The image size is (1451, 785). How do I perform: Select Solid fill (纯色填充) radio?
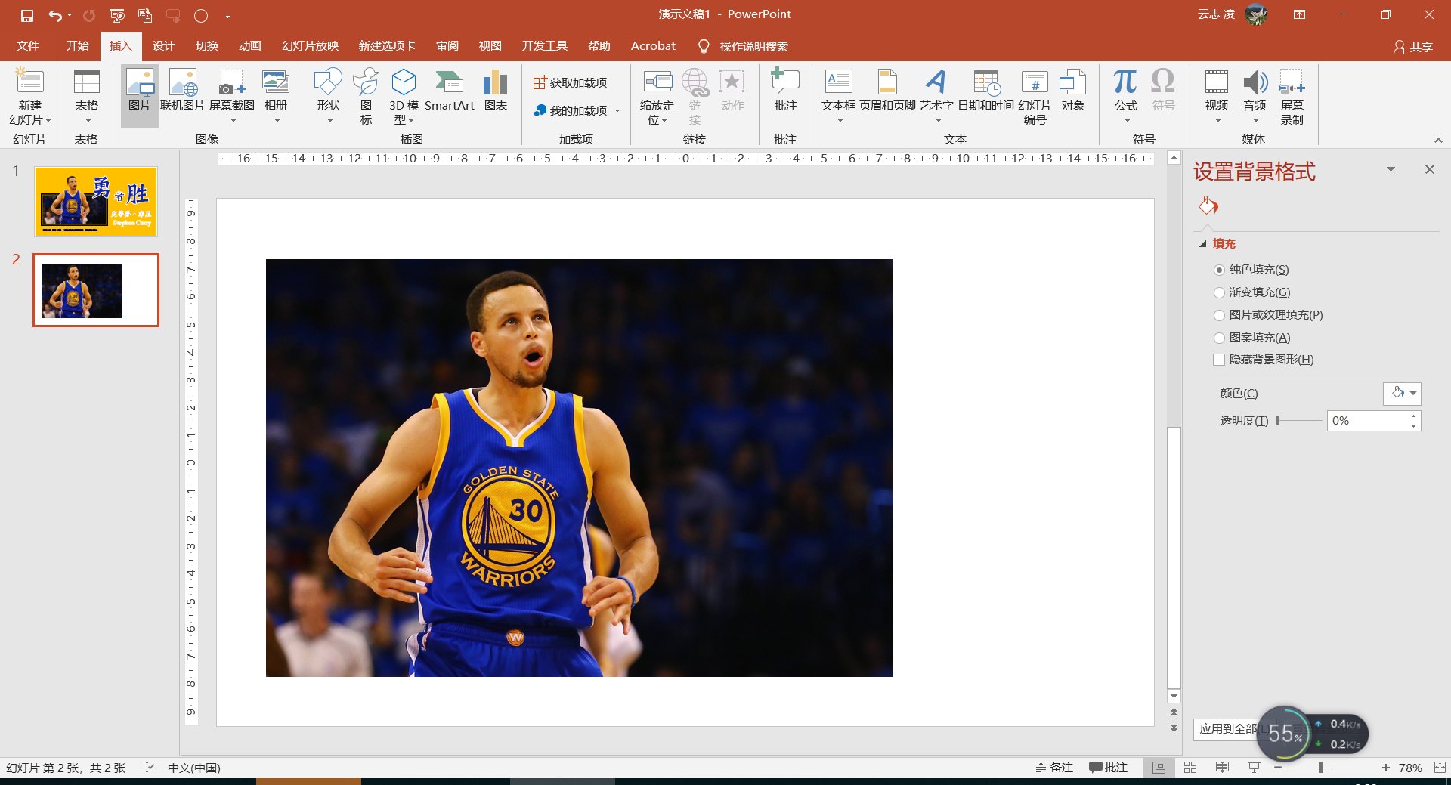point(1219,270)
